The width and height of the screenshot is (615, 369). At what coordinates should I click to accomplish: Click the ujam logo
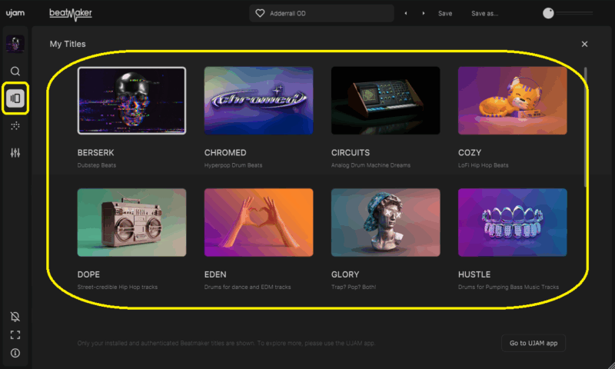[x=15, y=13]
